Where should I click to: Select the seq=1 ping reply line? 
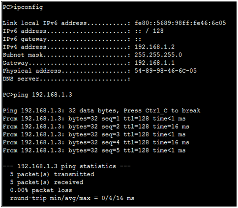[x=94, y=119]
